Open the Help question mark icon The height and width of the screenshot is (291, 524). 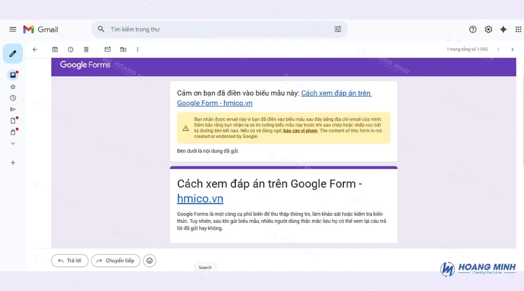(x=473, y=30)
